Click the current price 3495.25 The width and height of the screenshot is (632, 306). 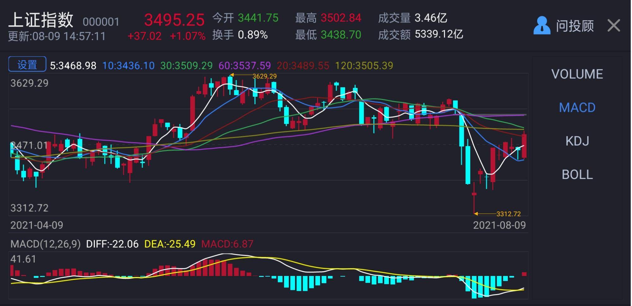[174, 20]
